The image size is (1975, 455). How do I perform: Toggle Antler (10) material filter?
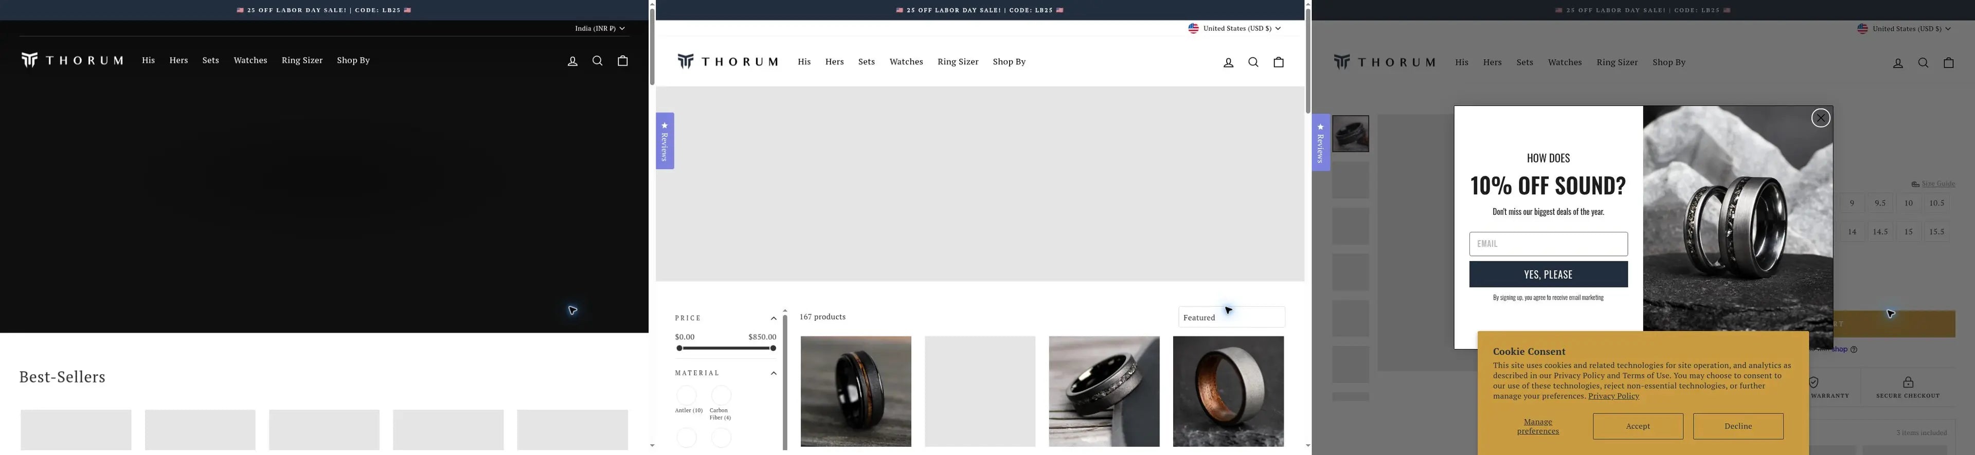[x=686, y=395]
